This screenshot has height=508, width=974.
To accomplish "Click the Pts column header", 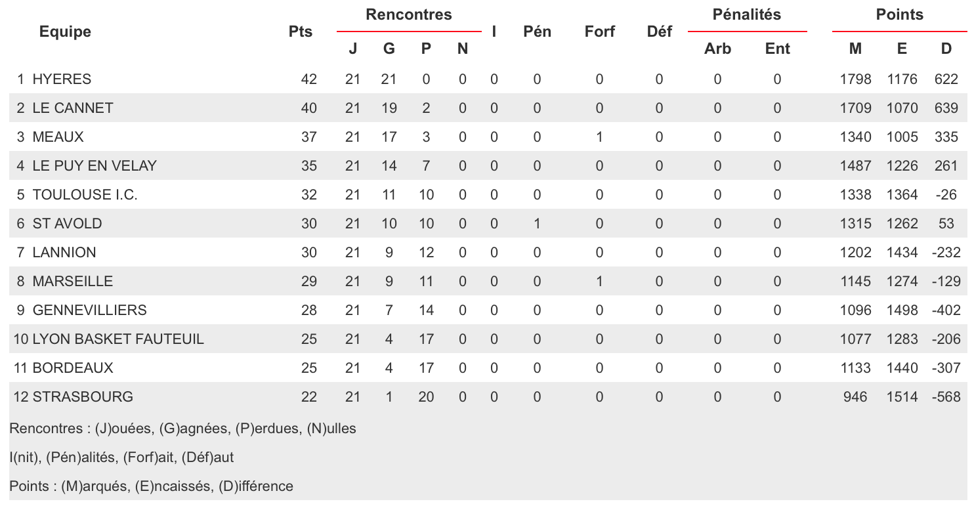I will (301, 32).
